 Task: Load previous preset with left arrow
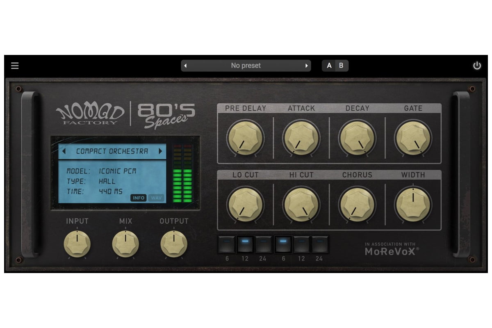point(185,66)
